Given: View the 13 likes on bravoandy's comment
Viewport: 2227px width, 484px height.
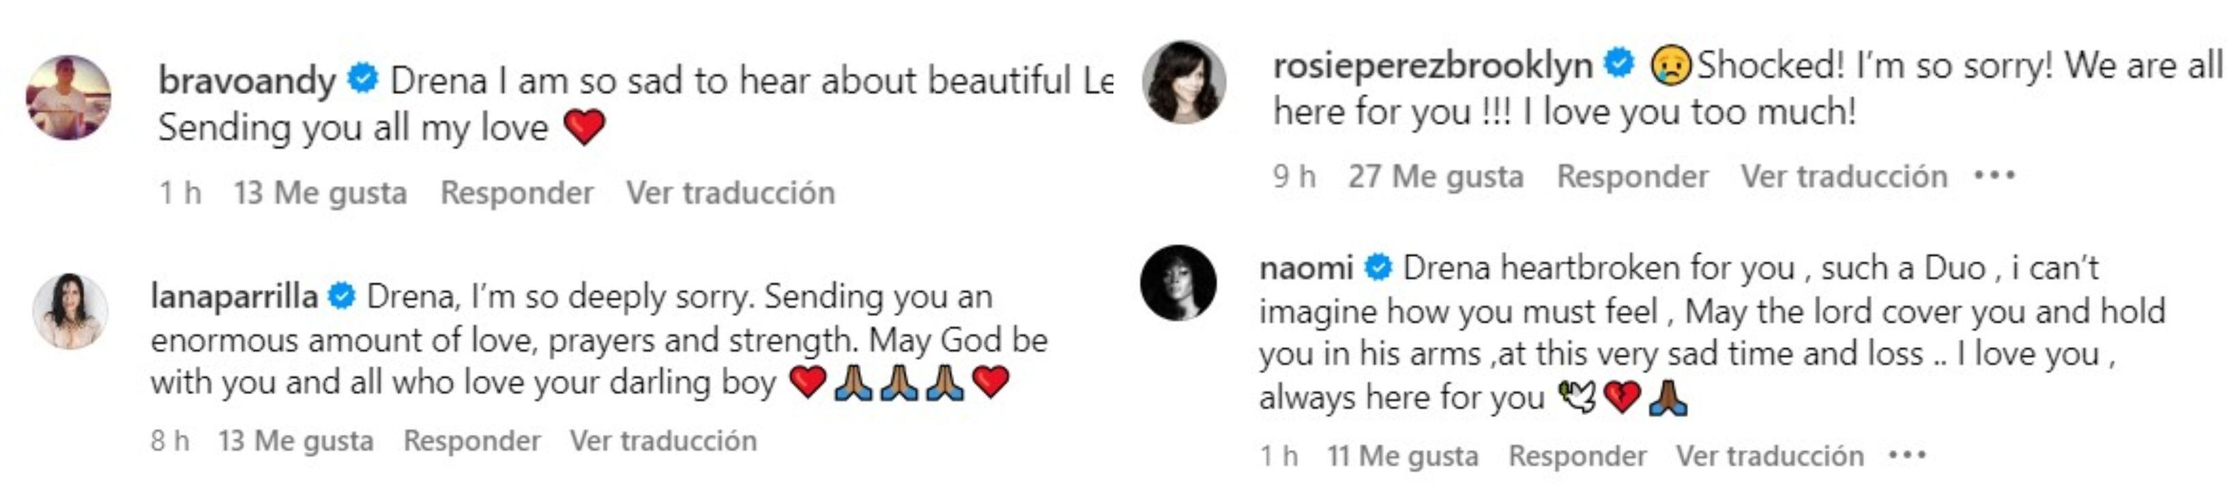Looking at the screenshot, I should 320,193.
